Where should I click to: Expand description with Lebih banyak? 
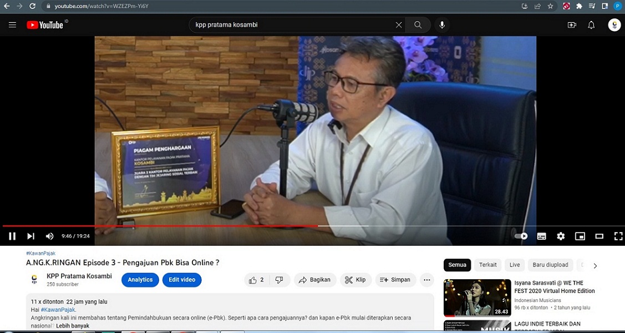72,326
